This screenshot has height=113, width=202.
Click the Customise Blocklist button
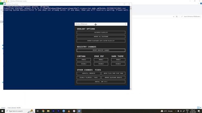click(101, 32)
